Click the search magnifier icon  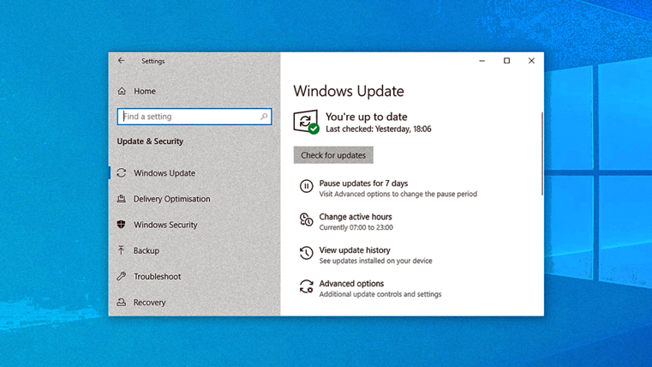click(264, 117)
